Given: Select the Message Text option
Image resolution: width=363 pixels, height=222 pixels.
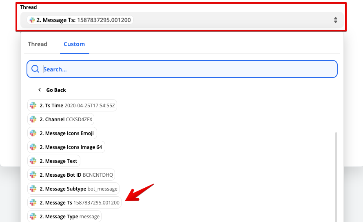Looking at the screenshot, I should tap(54, 161).
